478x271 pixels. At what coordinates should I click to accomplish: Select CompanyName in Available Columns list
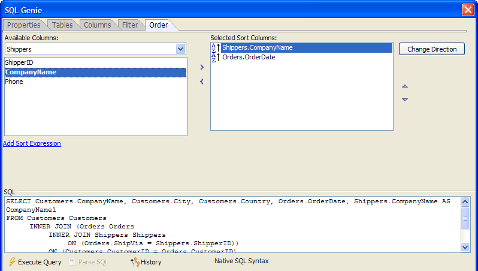click(95, 73)
